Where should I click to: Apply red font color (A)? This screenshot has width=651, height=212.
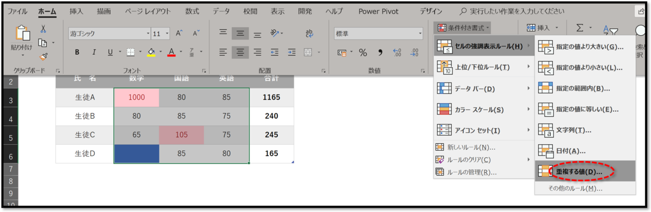(171, 53)
